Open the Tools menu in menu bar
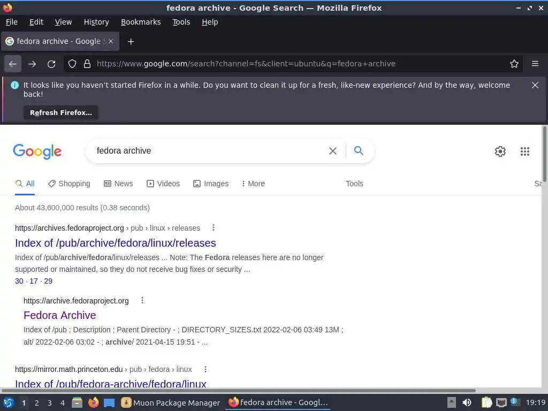548x411 pixels. click(181, 22)
